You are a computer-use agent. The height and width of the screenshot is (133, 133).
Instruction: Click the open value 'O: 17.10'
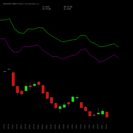click(x=47, y=9)
